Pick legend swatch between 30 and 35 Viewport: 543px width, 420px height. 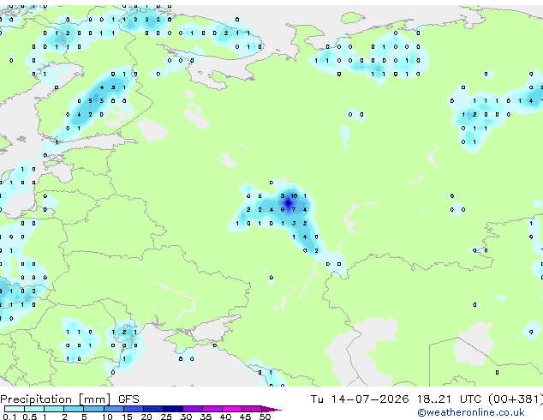(x=193, y=409)
